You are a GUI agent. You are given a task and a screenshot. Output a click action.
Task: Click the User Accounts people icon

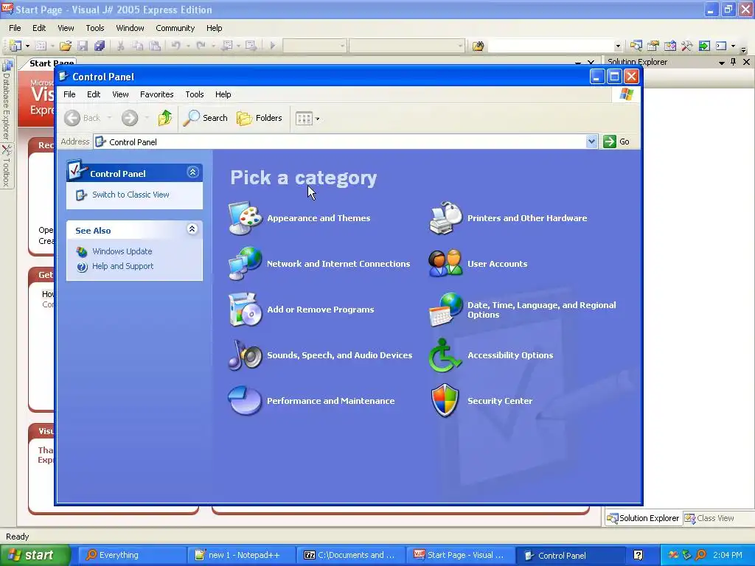[x=445, y=263]
